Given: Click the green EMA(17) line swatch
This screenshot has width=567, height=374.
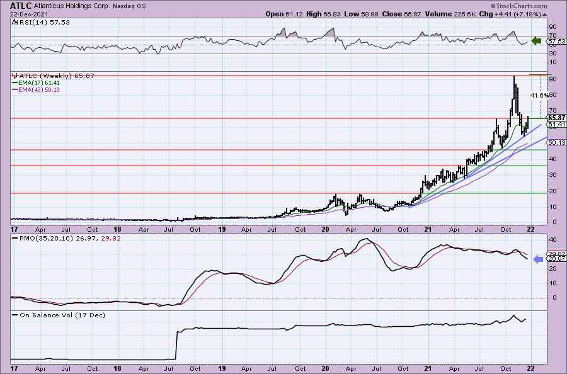Looking at the screenshot, I should (x=15, y=82).
